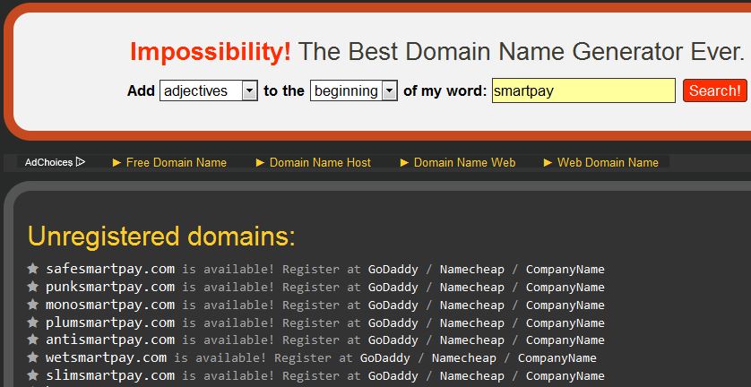The image size is (751, 387).
Task: Register safesmartpay.com at CompanyName
Action: pos(565,270)
